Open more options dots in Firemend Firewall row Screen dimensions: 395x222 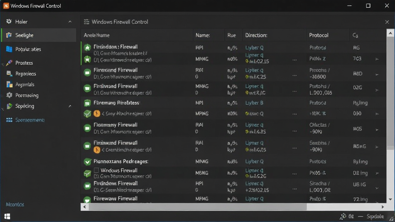[x=294, y=76]
